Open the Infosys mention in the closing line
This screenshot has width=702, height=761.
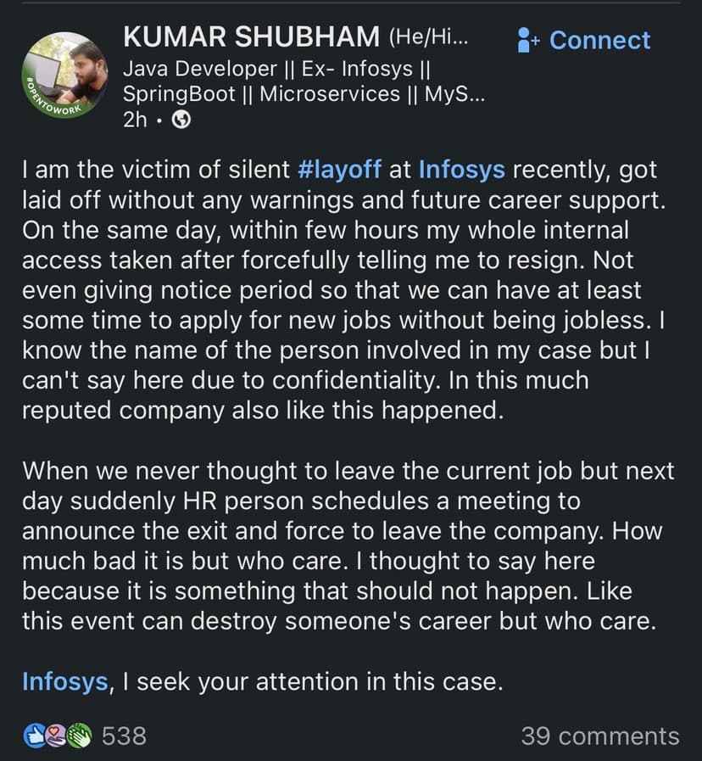click(65, 681)
